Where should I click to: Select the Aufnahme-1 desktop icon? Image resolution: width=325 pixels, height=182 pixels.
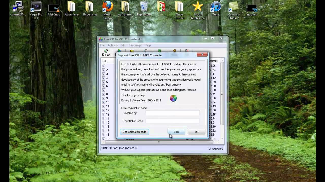pyautogui.click(x=126, y=9)
